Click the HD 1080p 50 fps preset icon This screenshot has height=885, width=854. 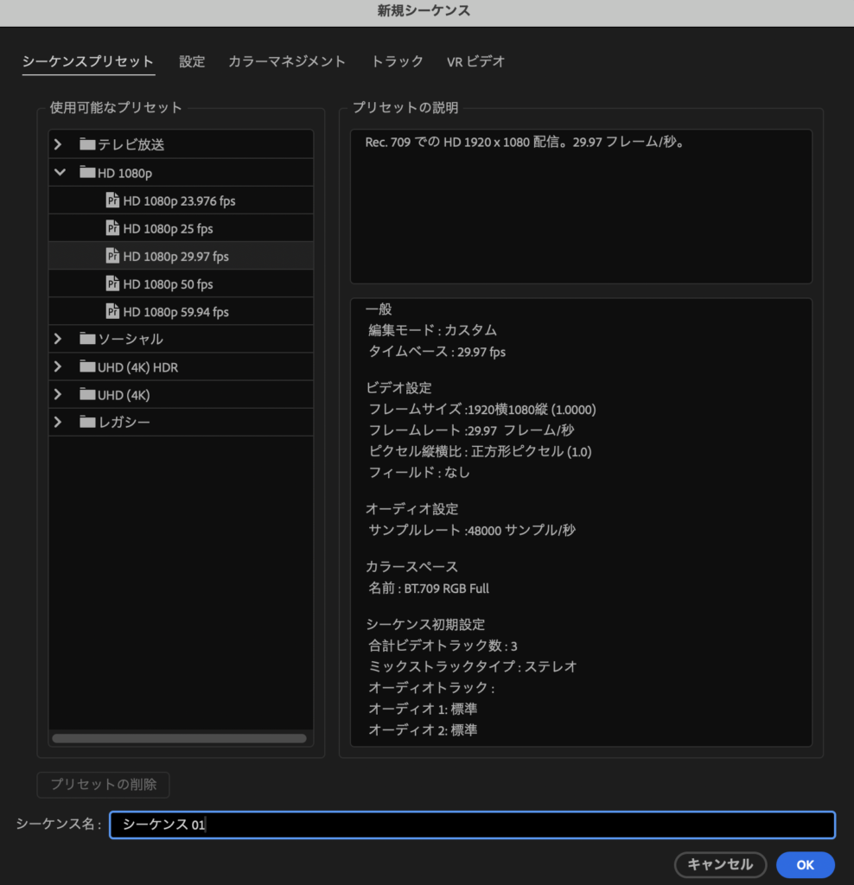[112, 283]
